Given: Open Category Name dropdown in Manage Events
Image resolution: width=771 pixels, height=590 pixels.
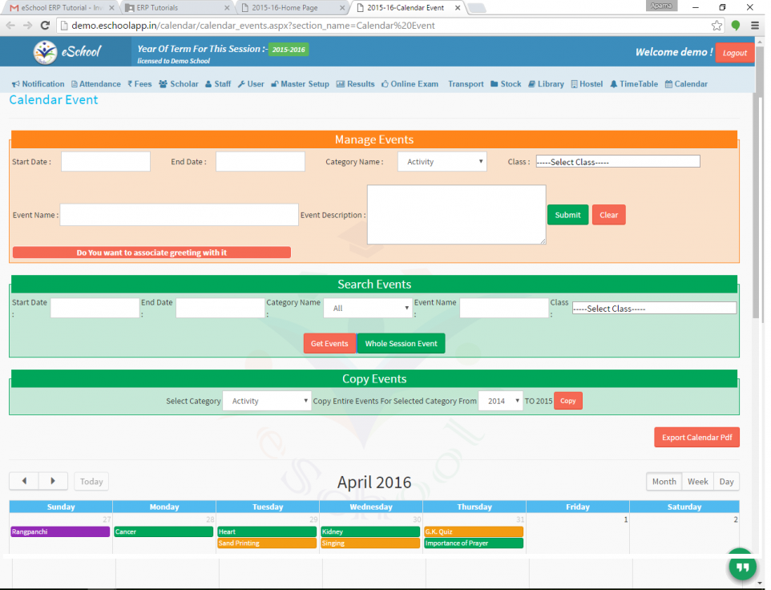Looking at the screenshot, I should coord(442,162).
